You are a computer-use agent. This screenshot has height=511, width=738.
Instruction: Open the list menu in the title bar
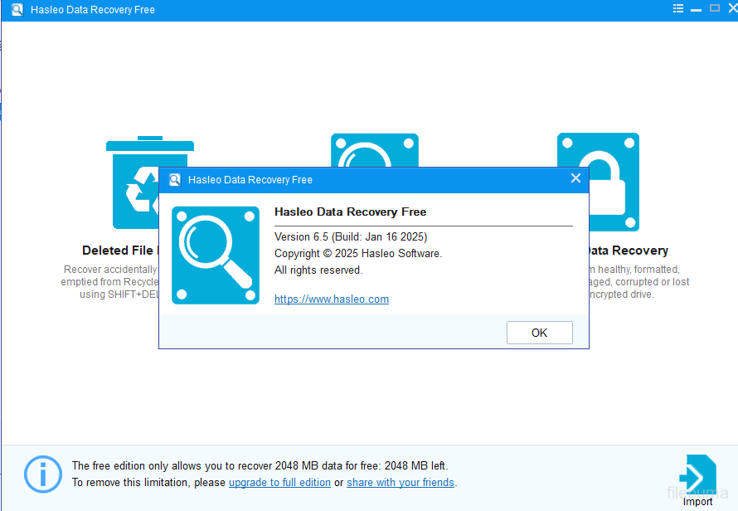pos(678,9)
